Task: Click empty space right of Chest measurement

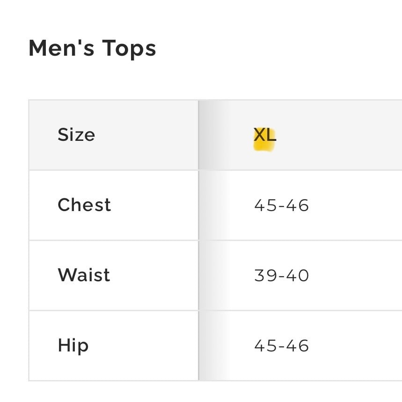Action: click(x=356, y=205)
